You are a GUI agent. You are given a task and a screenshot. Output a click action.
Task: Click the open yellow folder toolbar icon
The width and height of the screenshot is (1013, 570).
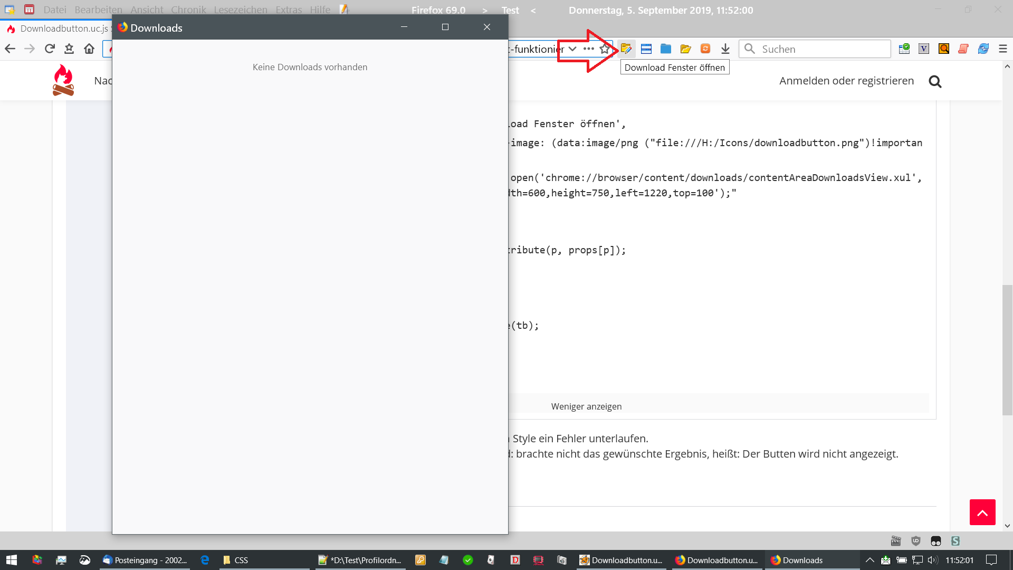[685, 49]
